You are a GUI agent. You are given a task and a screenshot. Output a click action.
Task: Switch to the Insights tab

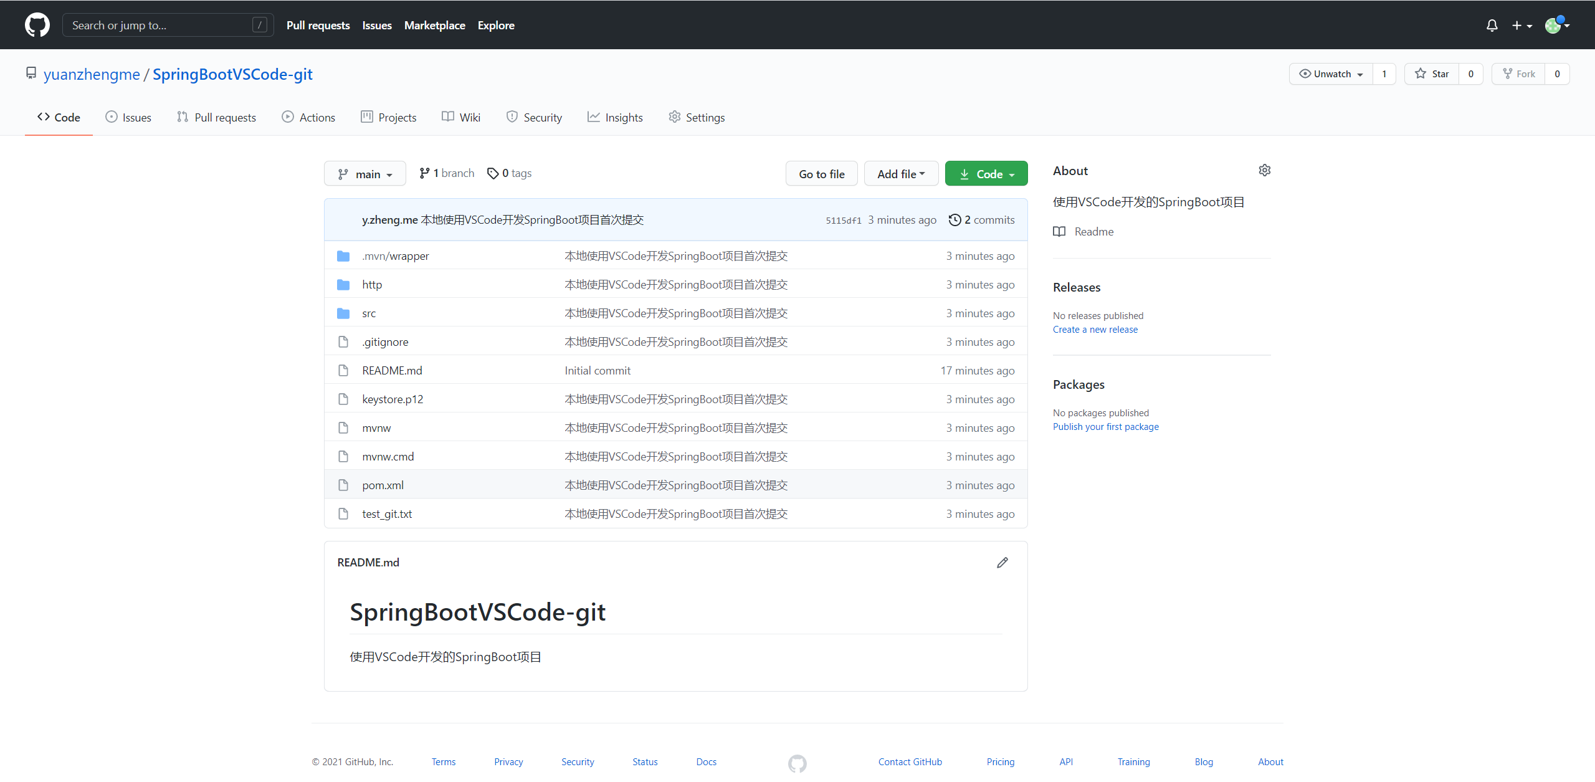click(x=615, y=117)
